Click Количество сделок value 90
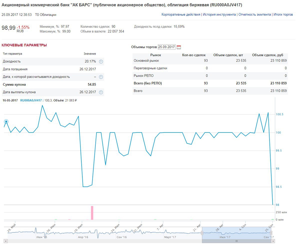 114,26
